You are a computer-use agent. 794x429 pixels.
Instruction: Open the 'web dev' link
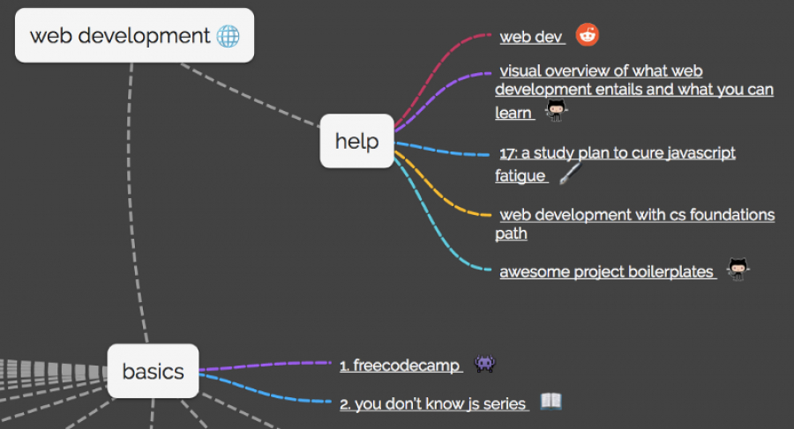532,37
